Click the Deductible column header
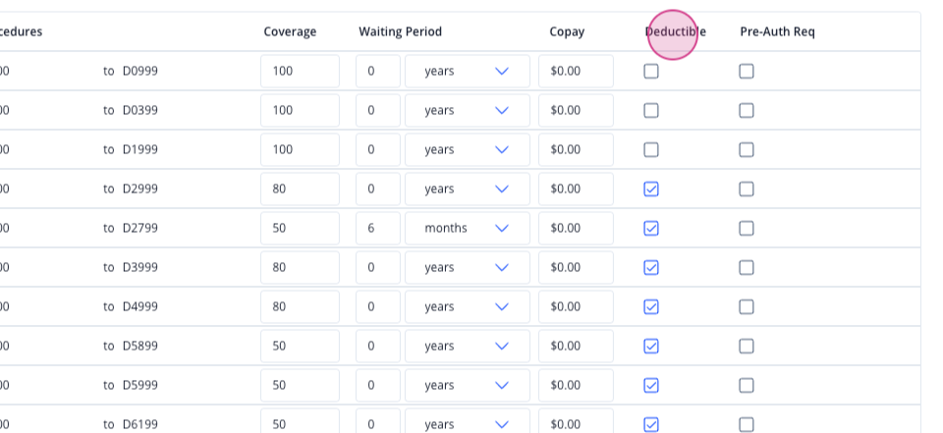Viewport: 943px width, 433px height. point(675,31)
